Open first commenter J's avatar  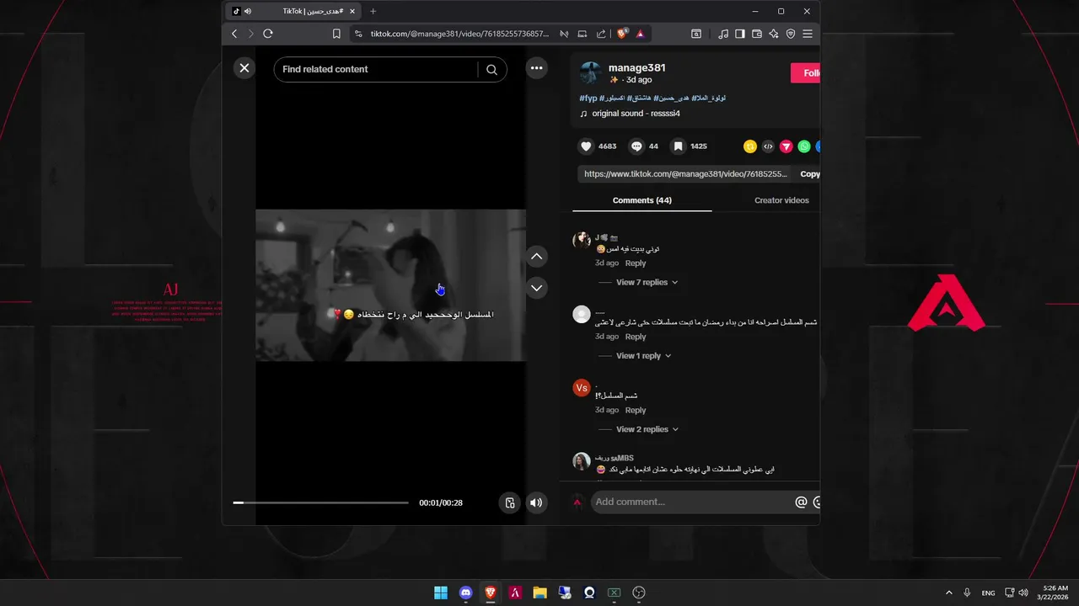pyautogui.click(x=582, y=241)
